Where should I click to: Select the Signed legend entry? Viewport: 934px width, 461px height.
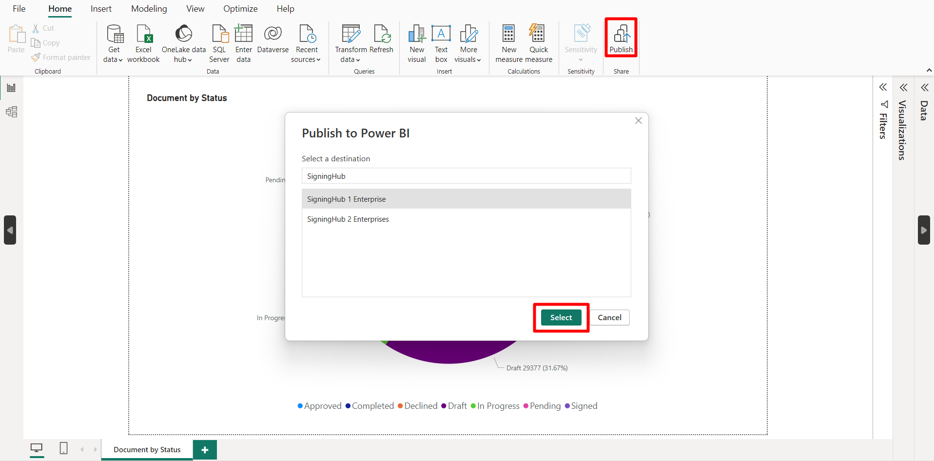click(581, 406)
